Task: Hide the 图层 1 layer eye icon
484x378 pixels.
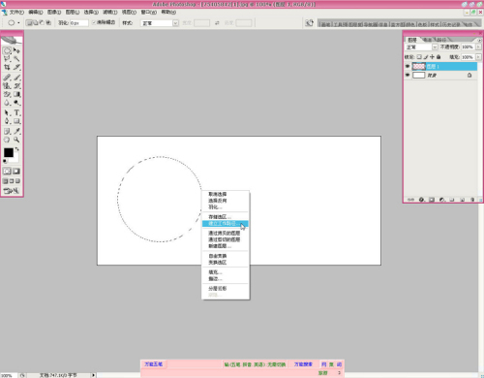Action: (408, 66)
